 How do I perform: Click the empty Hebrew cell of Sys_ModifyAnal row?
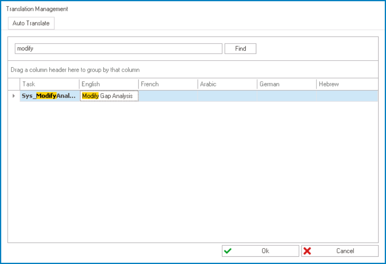pyautogui.click(x=347, y=96)
